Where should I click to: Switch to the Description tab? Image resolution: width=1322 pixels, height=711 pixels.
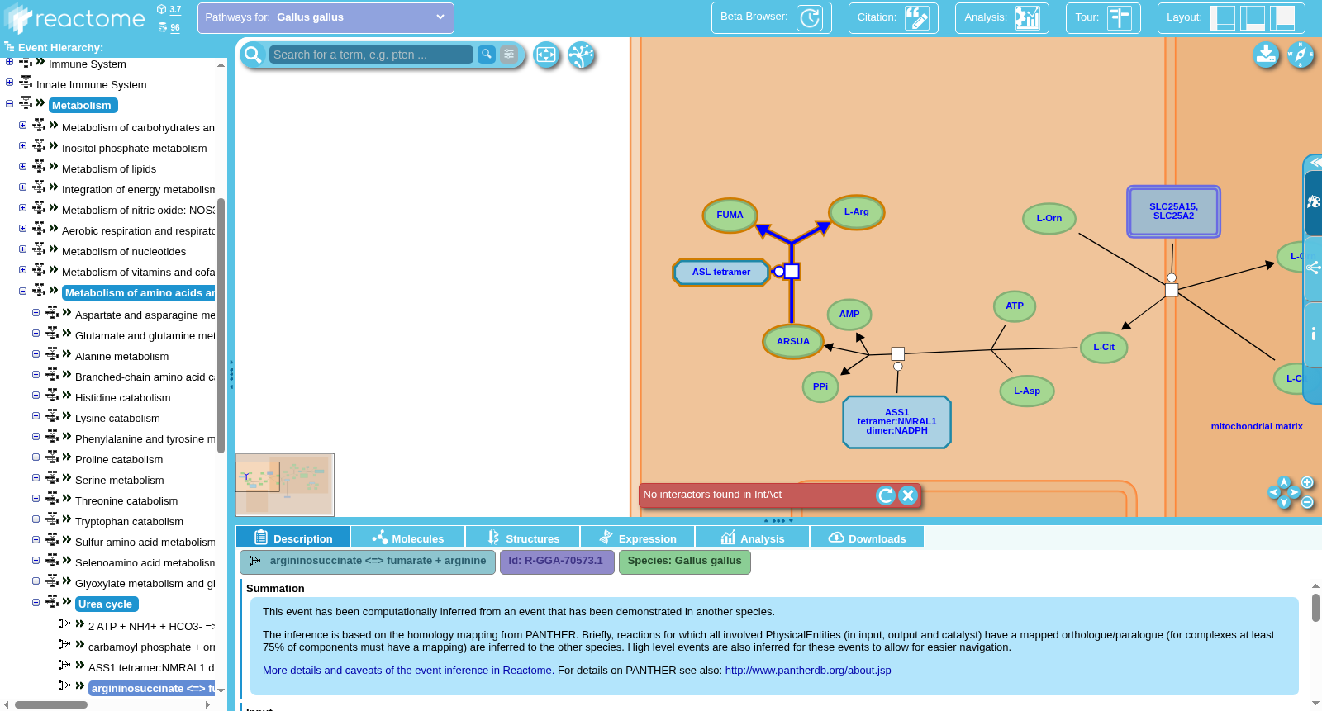pyautogui.click(x=292, y=538)
